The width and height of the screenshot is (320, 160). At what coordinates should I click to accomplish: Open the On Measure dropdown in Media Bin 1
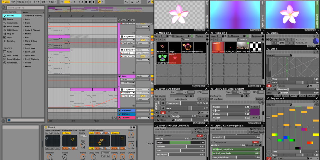[x=180, y=36]
